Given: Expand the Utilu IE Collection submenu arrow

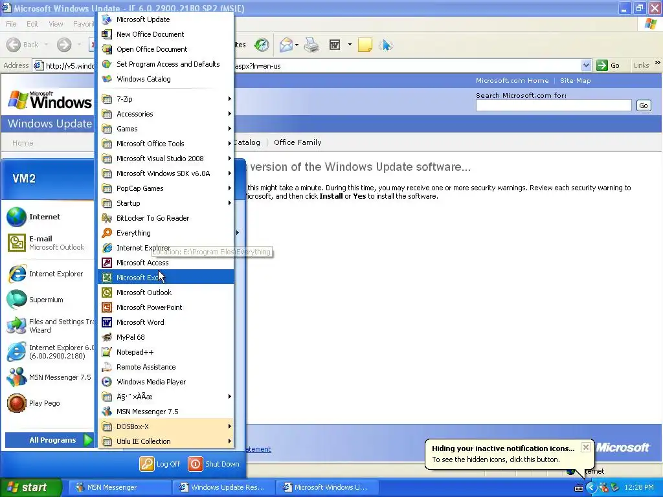Looking at the screenshot, I should click(x=230, y=441).
